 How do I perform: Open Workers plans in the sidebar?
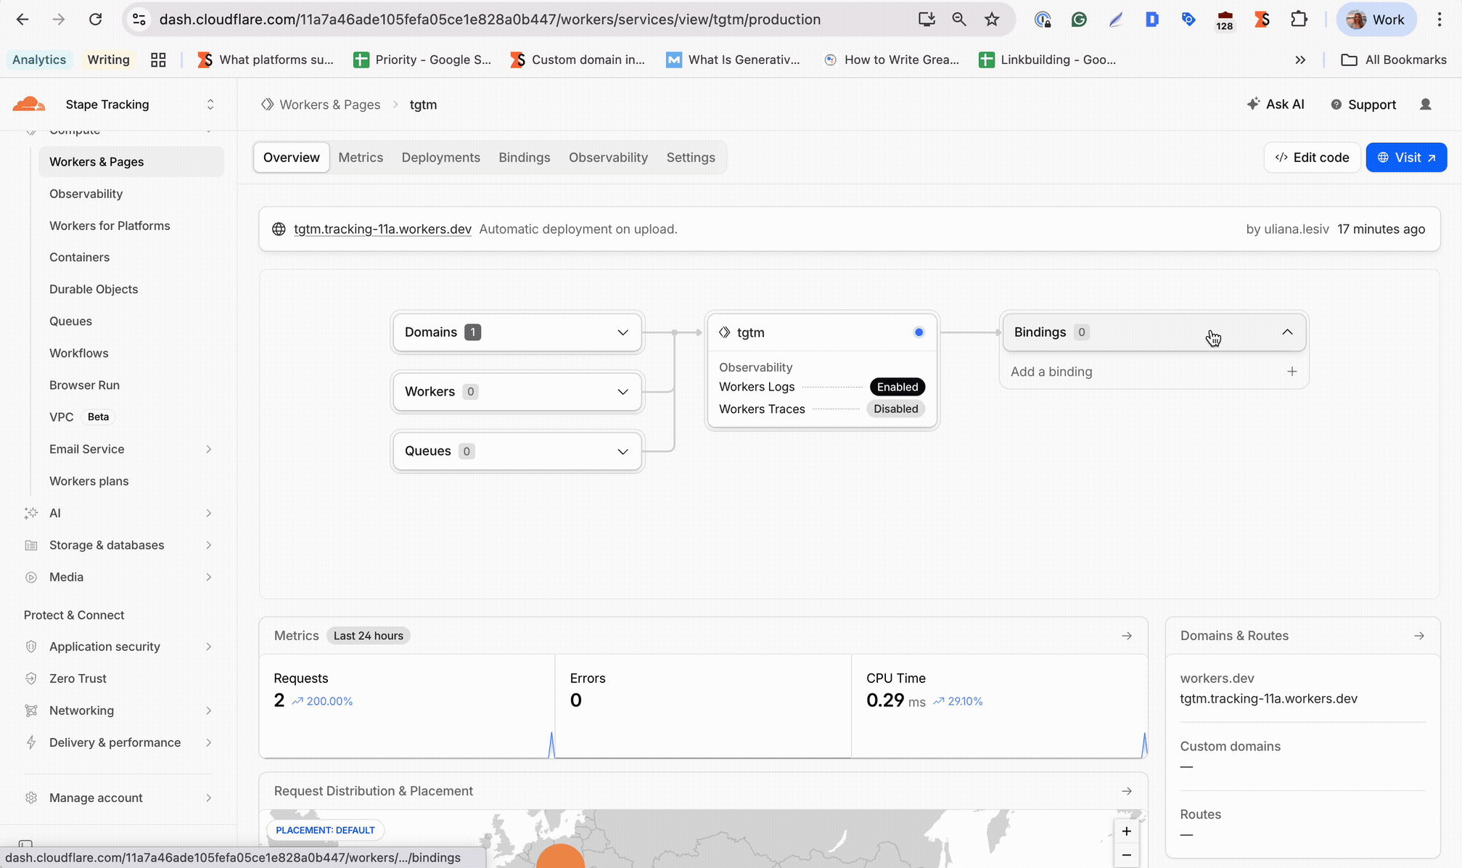click(89, 481)
